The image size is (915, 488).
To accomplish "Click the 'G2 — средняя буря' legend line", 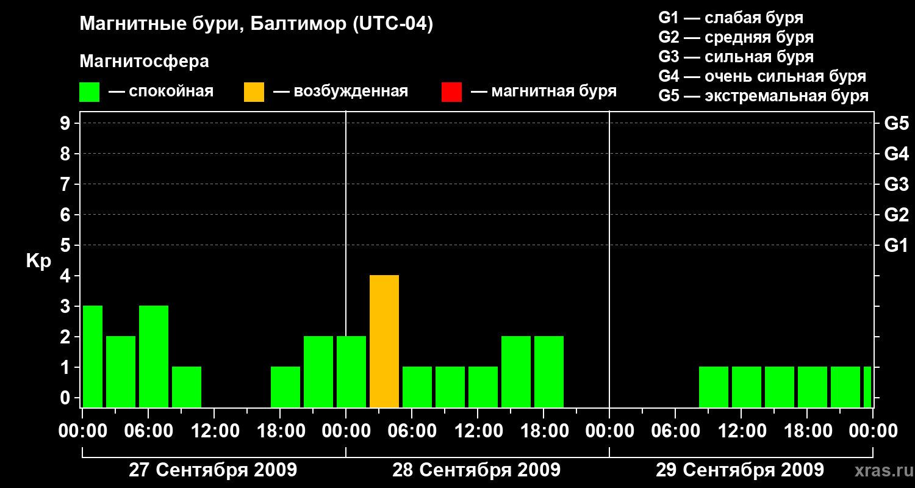I will click(x=736, y=37).
